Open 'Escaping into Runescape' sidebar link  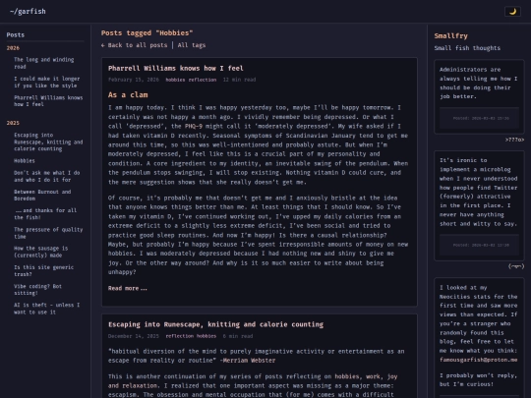[x=48, y=142]
